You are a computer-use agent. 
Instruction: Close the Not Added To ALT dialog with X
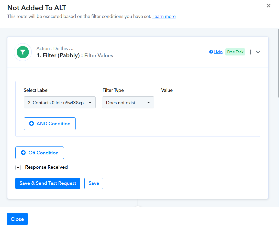(269, 6)
